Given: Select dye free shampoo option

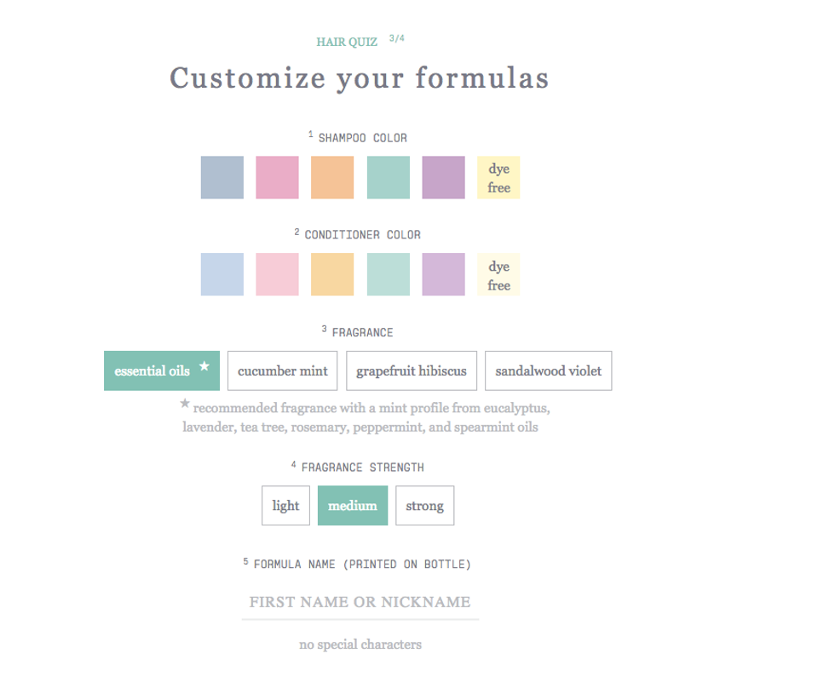Looking at the screenshot, I should pos(498,177).
